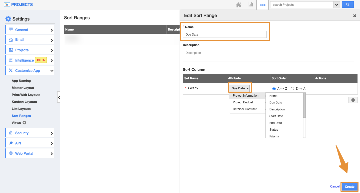Expand the search Projects dropdown arrow
The height and width of the screenshot is (193, 360).
(x=337, y=5)
